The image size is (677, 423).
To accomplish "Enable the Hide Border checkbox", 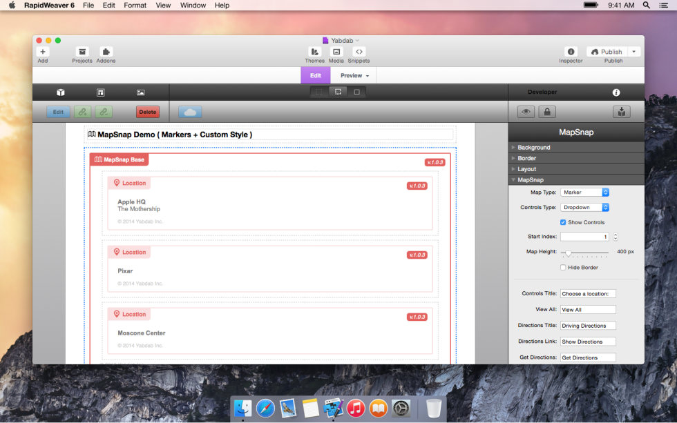I will [x=563, y=268].
